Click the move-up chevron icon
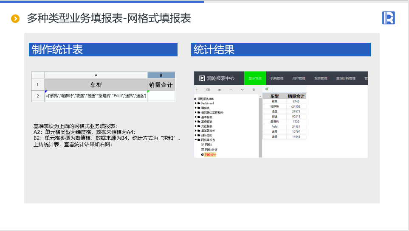 (231, 90)
